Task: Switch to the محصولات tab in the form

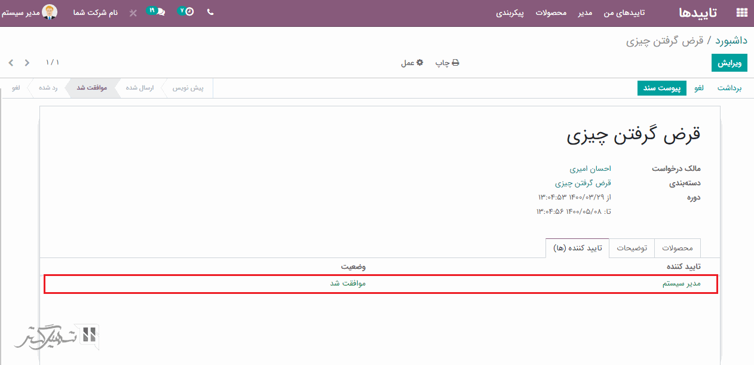Action: [678, 248]
